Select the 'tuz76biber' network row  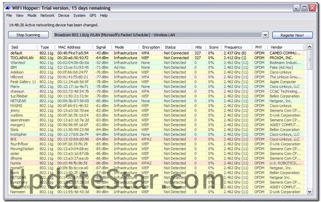[x=158, y=96]
